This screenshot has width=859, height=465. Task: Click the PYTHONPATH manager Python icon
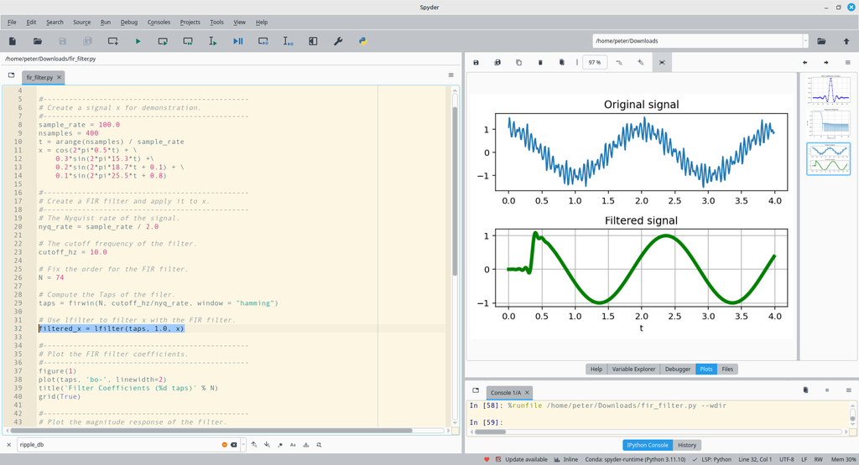[x=363, y=41]
